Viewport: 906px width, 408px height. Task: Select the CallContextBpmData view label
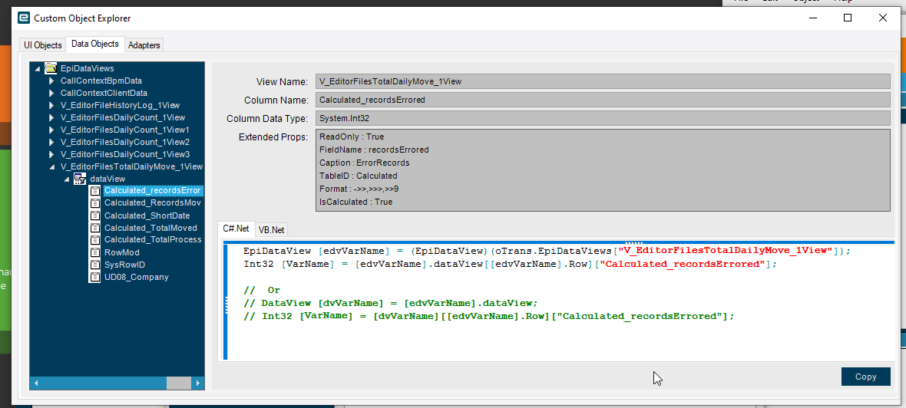[x=101, y=81]
